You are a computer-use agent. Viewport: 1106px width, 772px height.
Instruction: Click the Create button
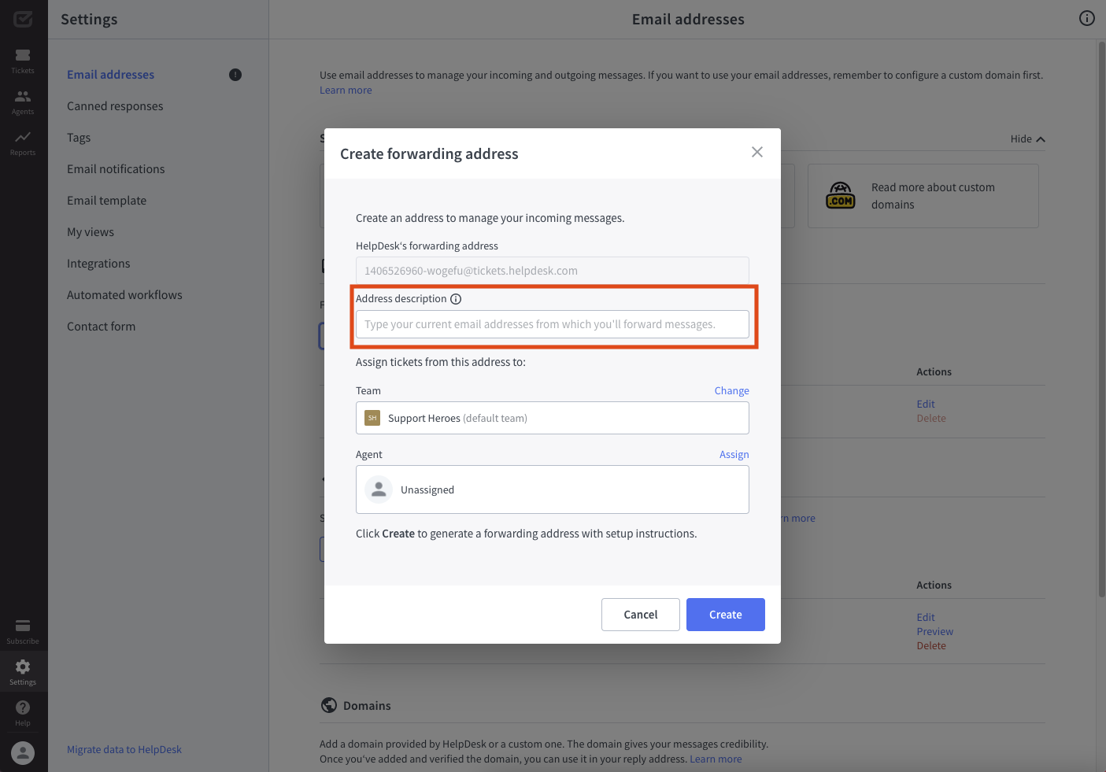click(724, 614)
